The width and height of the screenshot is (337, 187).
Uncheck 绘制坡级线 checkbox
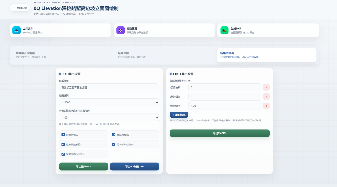63,135
